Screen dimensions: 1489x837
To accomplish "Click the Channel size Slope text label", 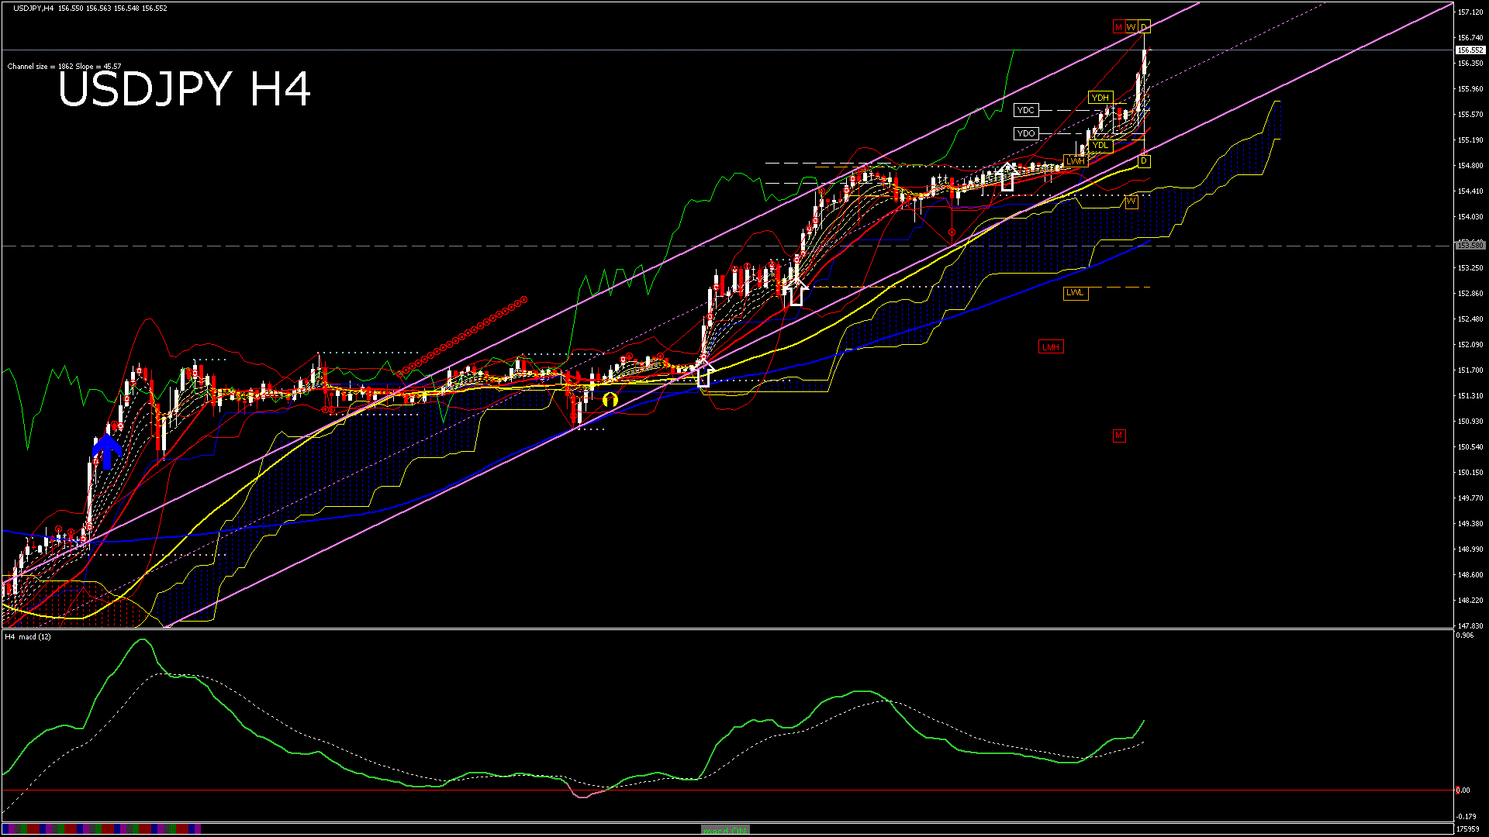I will (64, 67).
